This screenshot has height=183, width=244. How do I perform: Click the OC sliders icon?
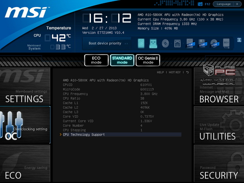pyautogui.click(x=11, y=124)
